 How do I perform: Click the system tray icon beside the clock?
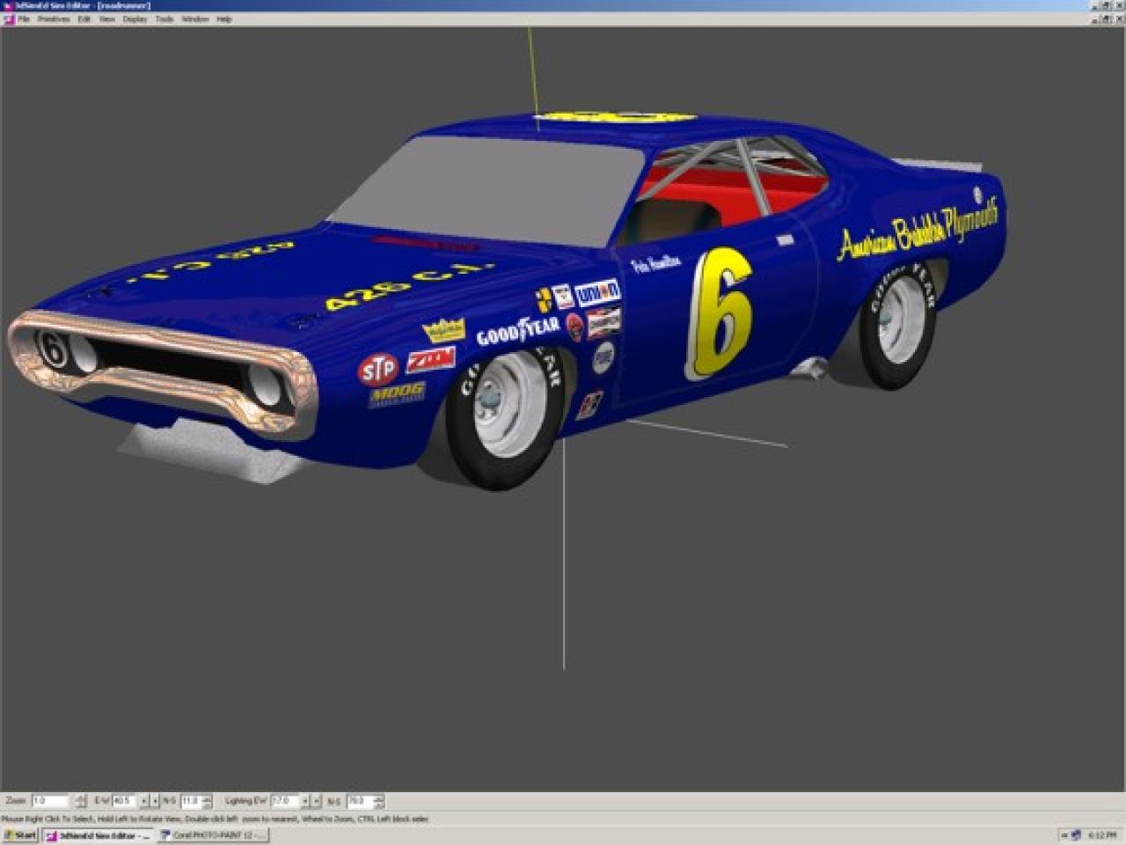tap(1075, 834)
